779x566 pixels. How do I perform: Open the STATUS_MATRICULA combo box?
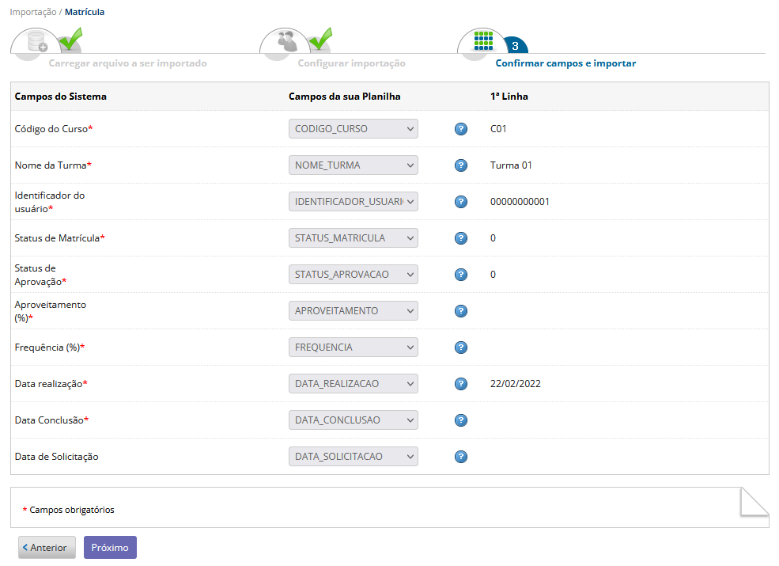[x=354, y=238]
